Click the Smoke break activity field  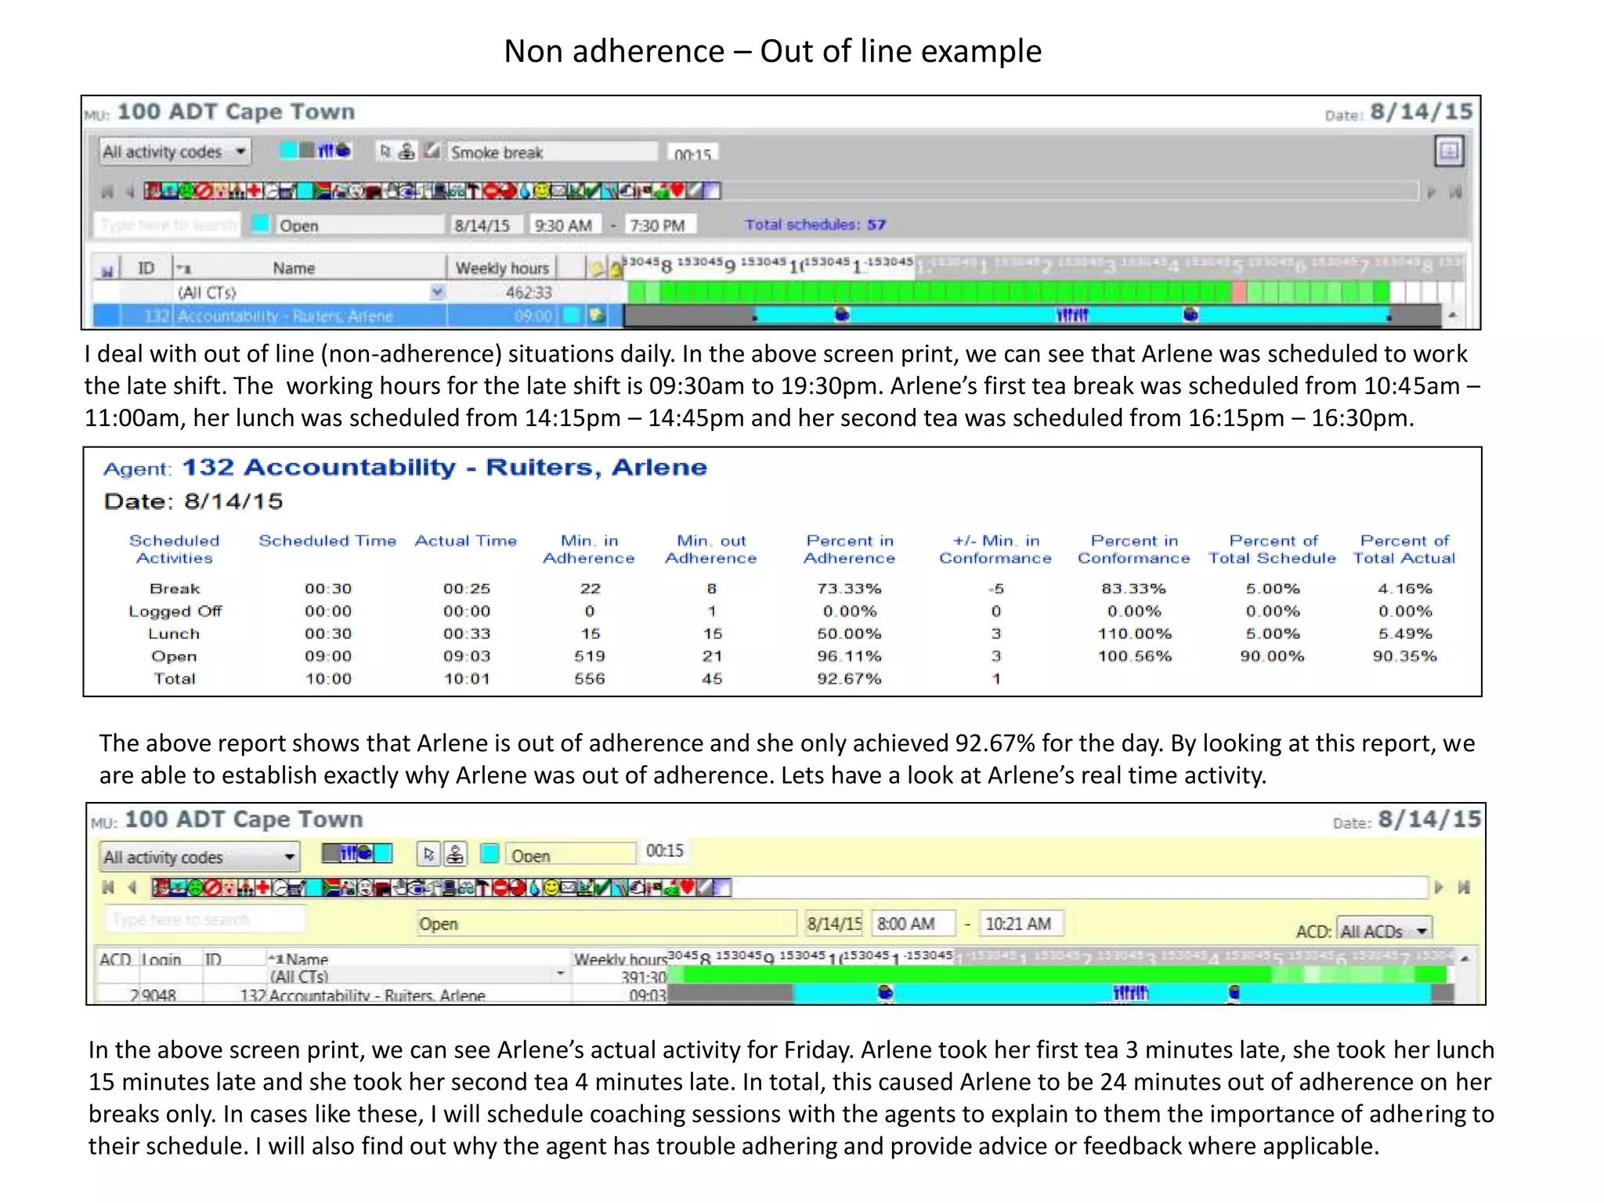[551, 152]
